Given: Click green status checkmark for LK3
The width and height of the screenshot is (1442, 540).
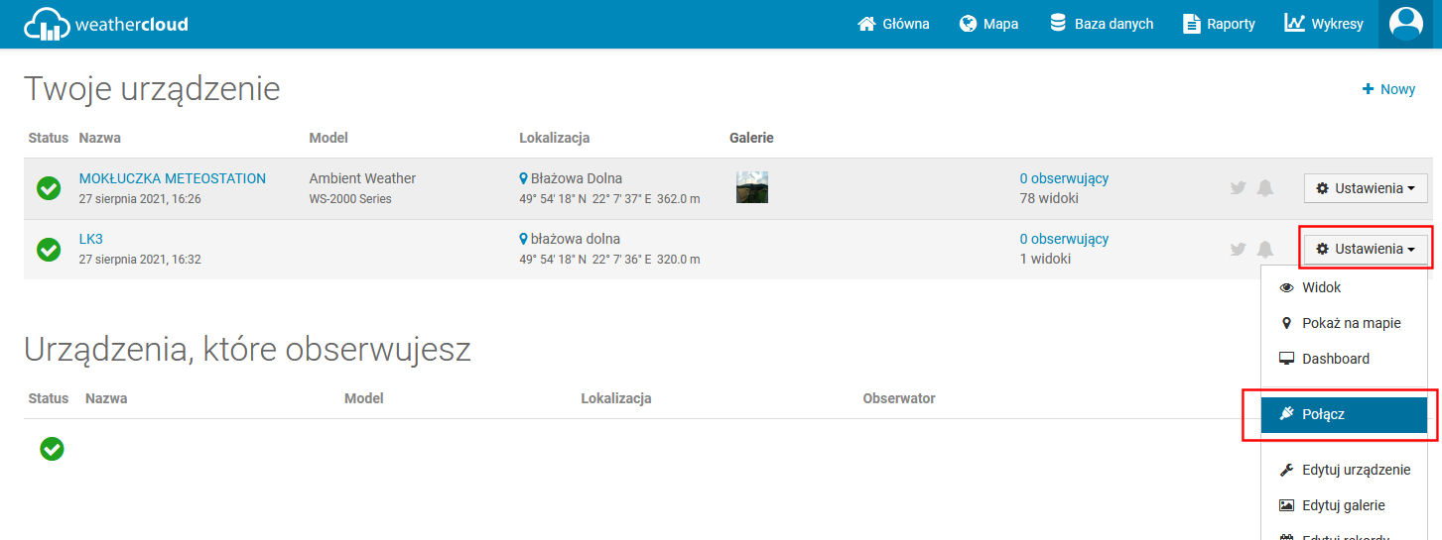Looking at the screenshot, I should pyautogui.click(x=49, y=250).
